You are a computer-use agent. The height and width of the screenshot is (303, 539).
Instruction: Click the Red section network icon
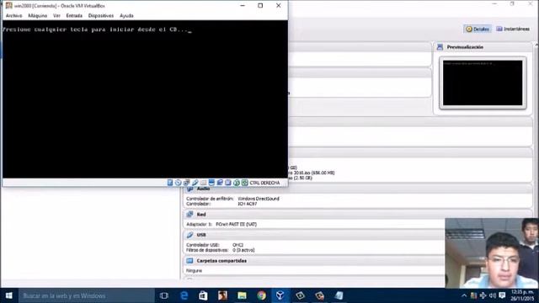189,215
